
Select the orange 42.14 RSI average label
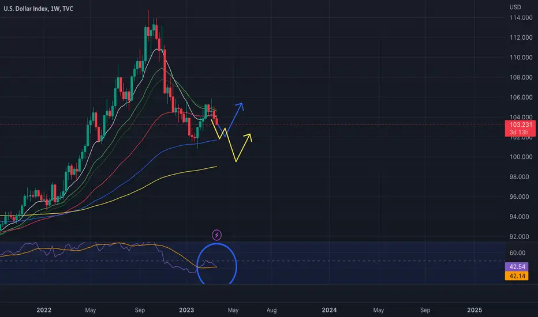(517, 276)
